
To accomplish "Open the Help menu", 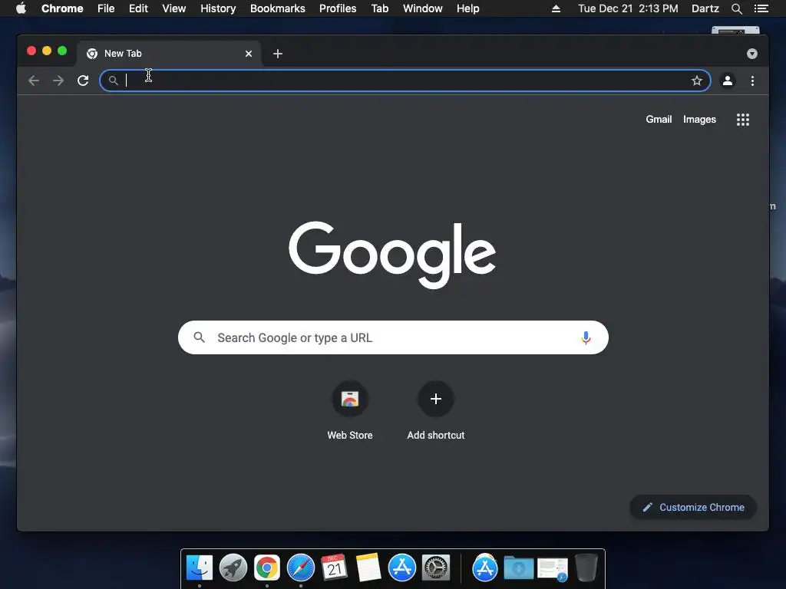I will coord(468,8).
